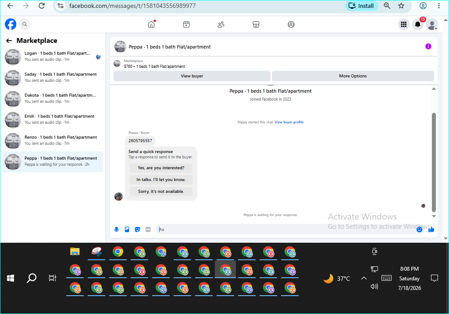449x314 pixels.
Task: Open Windows Start menu
Action: coord(11,278)
